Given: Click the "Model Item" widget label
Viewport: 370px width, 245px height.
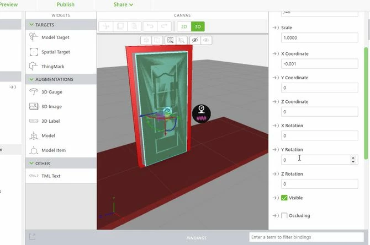Looking at the screenshot, I should [54, 150].
